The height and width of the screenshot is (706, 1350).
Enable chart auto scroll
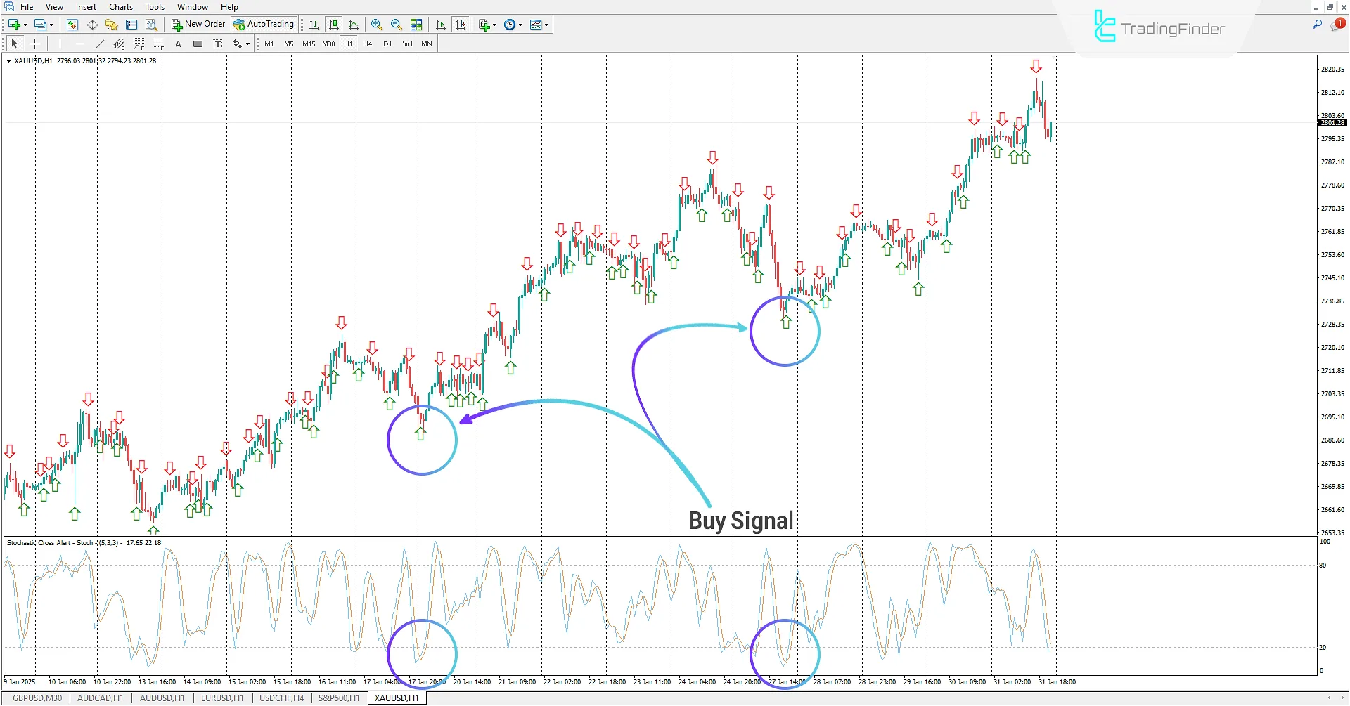click(441, 25)
